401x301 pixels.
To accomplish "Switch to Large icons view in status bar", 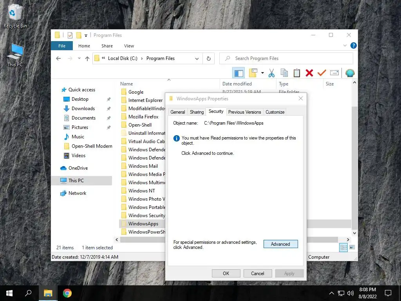I will coord(352,247).
